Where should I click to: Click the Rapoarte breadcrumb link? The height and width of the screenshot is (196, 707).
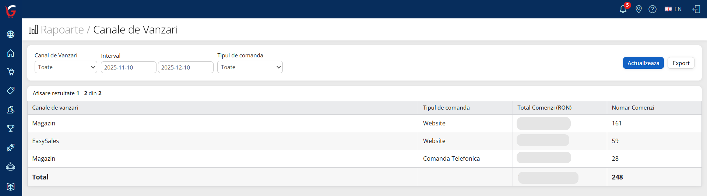(x=62, y=30)
